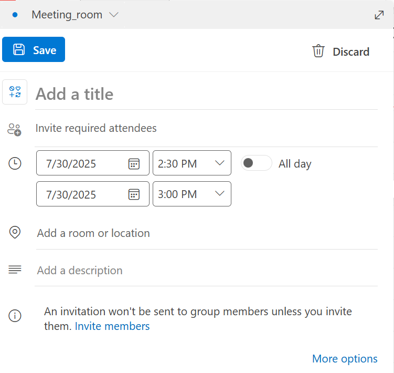This screenshot has width=394, height=373.
Task: Open start date calendar picker icon
Action: pyautogui.click(x=134, y=164)
